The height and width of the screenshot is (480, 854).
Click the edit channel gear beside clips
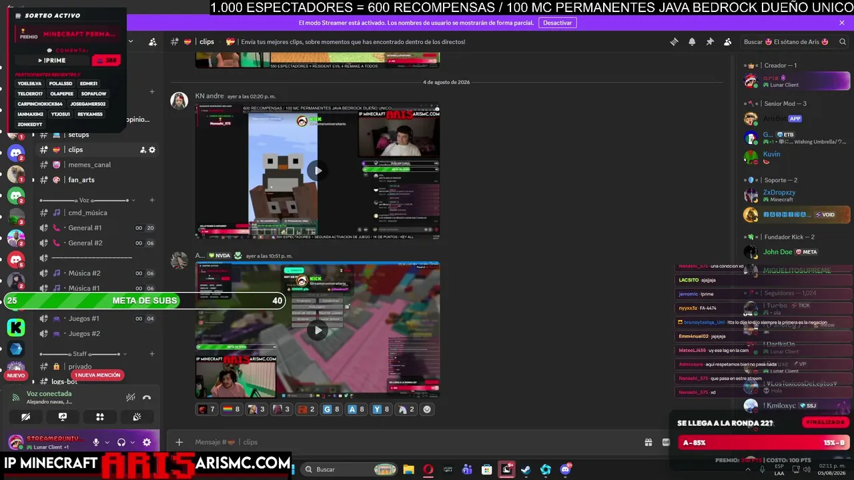click(152, 150)
